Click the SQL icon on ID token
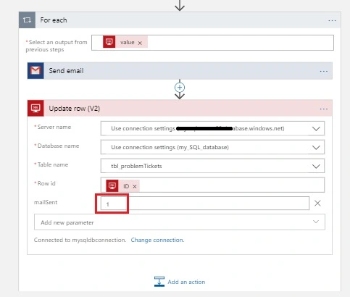 click(x=112, y=185)
